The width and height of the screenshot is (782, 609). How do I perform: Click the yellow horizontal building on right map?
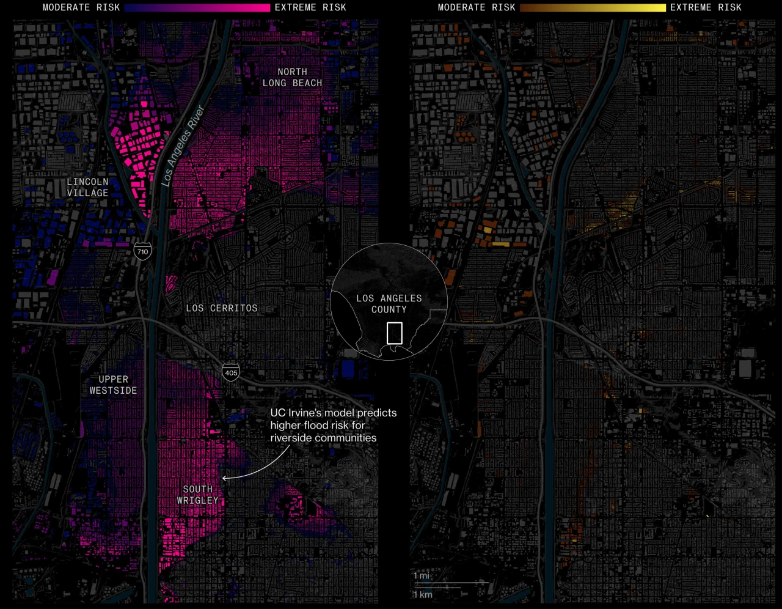pos(500,244)
